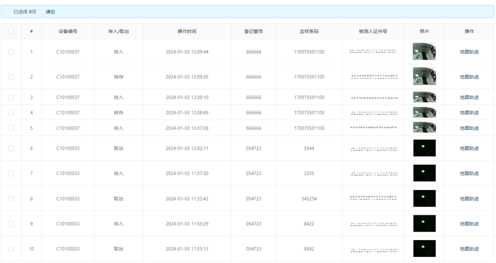Image resolution: width=496 pixels, height=263 pixels.
Task: Click device number C10100037 in row 1
Action: pos(68,52)
